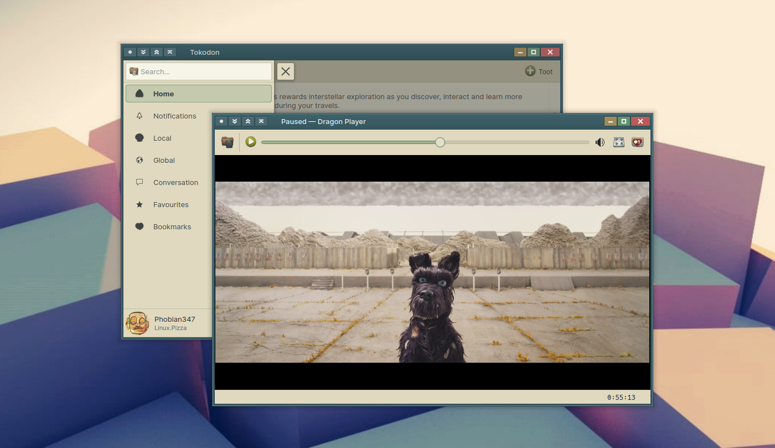Compose a new post with Toot button
The image size is (775, 448).
click(539, 71)
